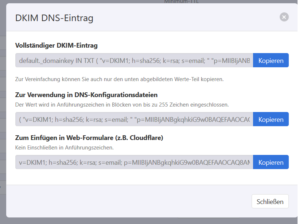Focus the quoted DNS config value field
The width and height of the screenshot is (299, 224).
click(x=134, y=119)
